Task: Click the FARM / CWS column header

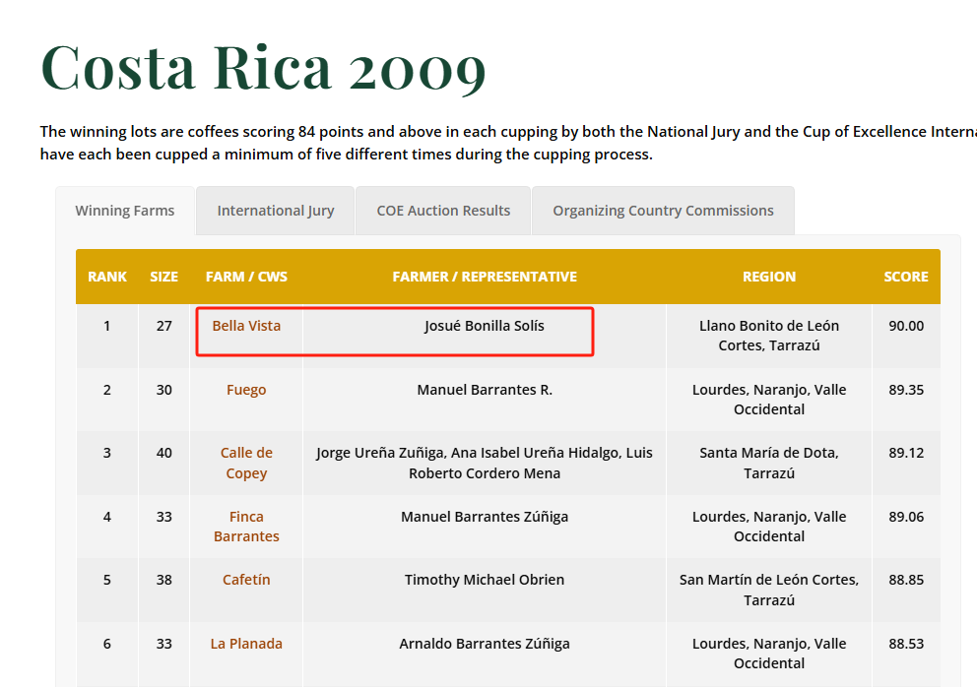Action: coord(246,277)
